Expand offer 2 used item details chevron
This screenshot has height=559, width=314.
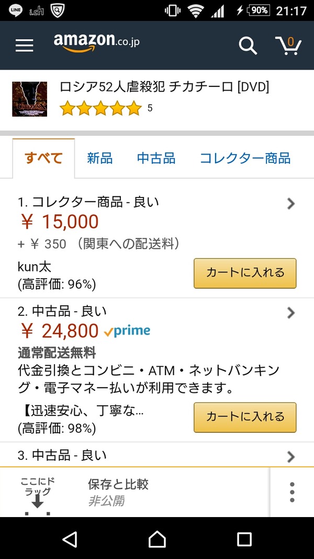[291, 313]
